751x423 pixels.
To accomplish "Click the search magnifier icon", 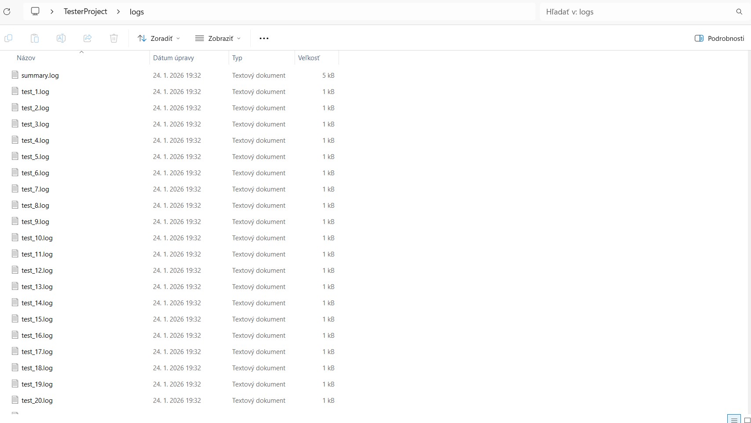I will pyautogui.click(x=739, y=12).
